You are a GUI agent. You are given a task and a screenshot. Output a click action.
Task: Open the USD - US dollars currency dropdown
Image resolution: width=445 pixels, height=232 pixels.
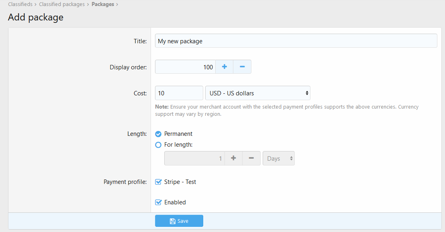pyautogui.click(x=257, y=93)
